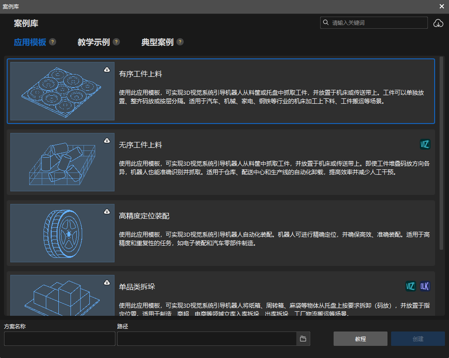Click the help icon beside 应用模板
Viewport: 449px width, 358px height.
[53, 42]
